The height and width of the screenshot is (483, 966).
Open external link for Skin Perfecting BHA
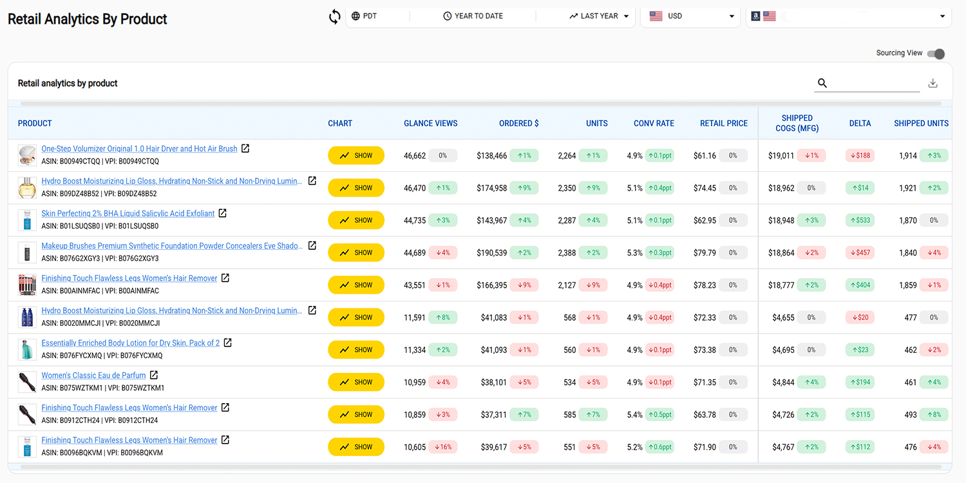223,213
